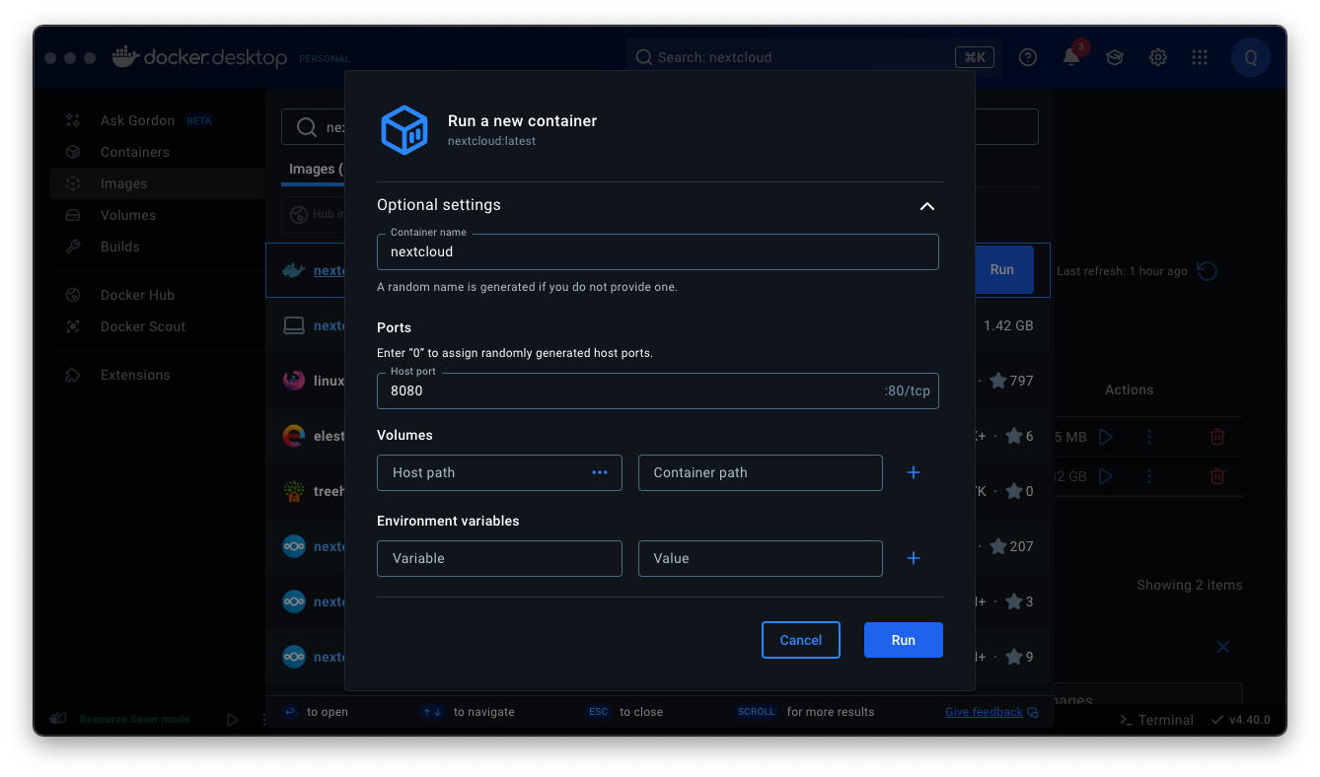Click the 'Showing 2 items' text
Viewport: 1320px width, 777px height.
[x=1189, y=585]
